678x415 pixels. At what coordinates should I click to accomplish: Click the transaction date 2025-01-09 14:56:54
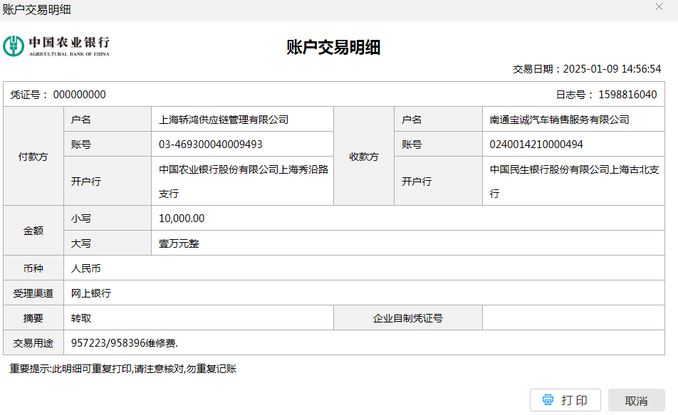[612, 69]
